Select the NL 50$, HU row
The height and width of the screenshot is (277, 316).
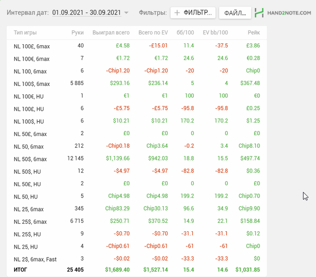[x=137, y=171]
